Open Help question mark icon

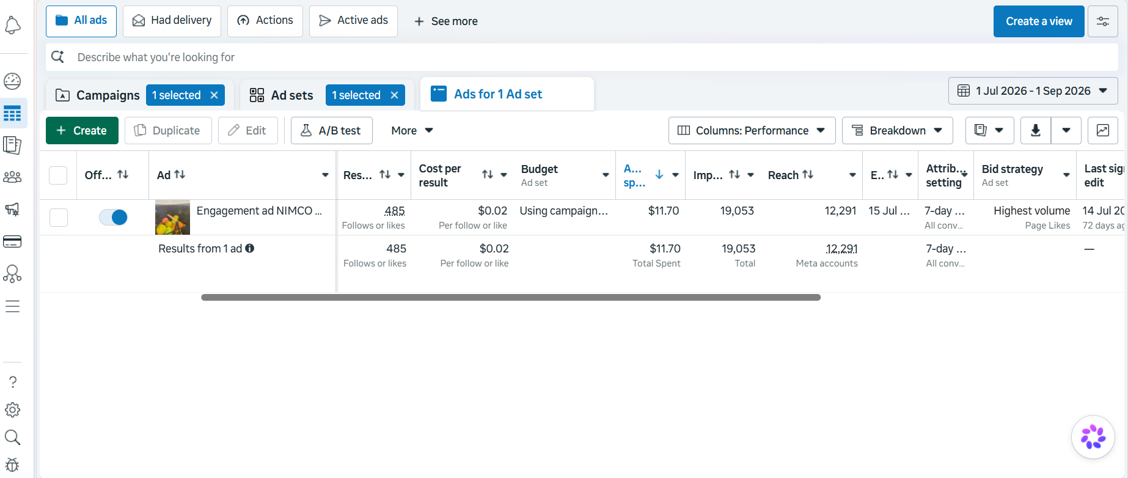[x=12, y=382]
